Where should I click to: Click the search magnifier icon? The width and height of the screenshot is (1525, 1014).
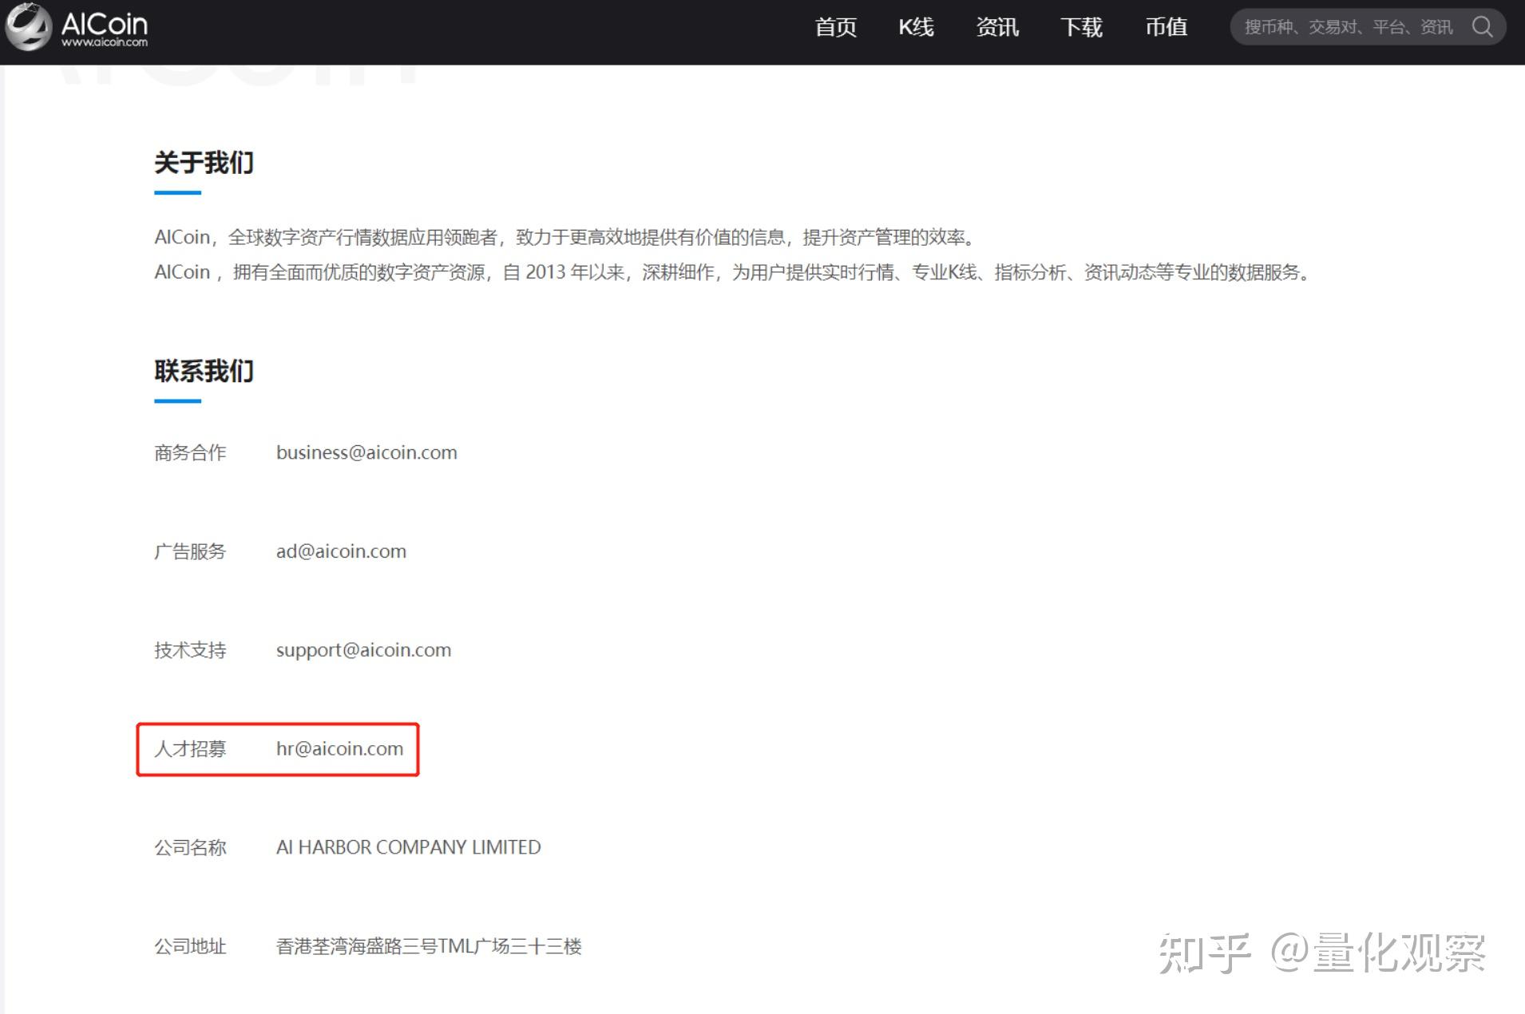click(1482, 27)
